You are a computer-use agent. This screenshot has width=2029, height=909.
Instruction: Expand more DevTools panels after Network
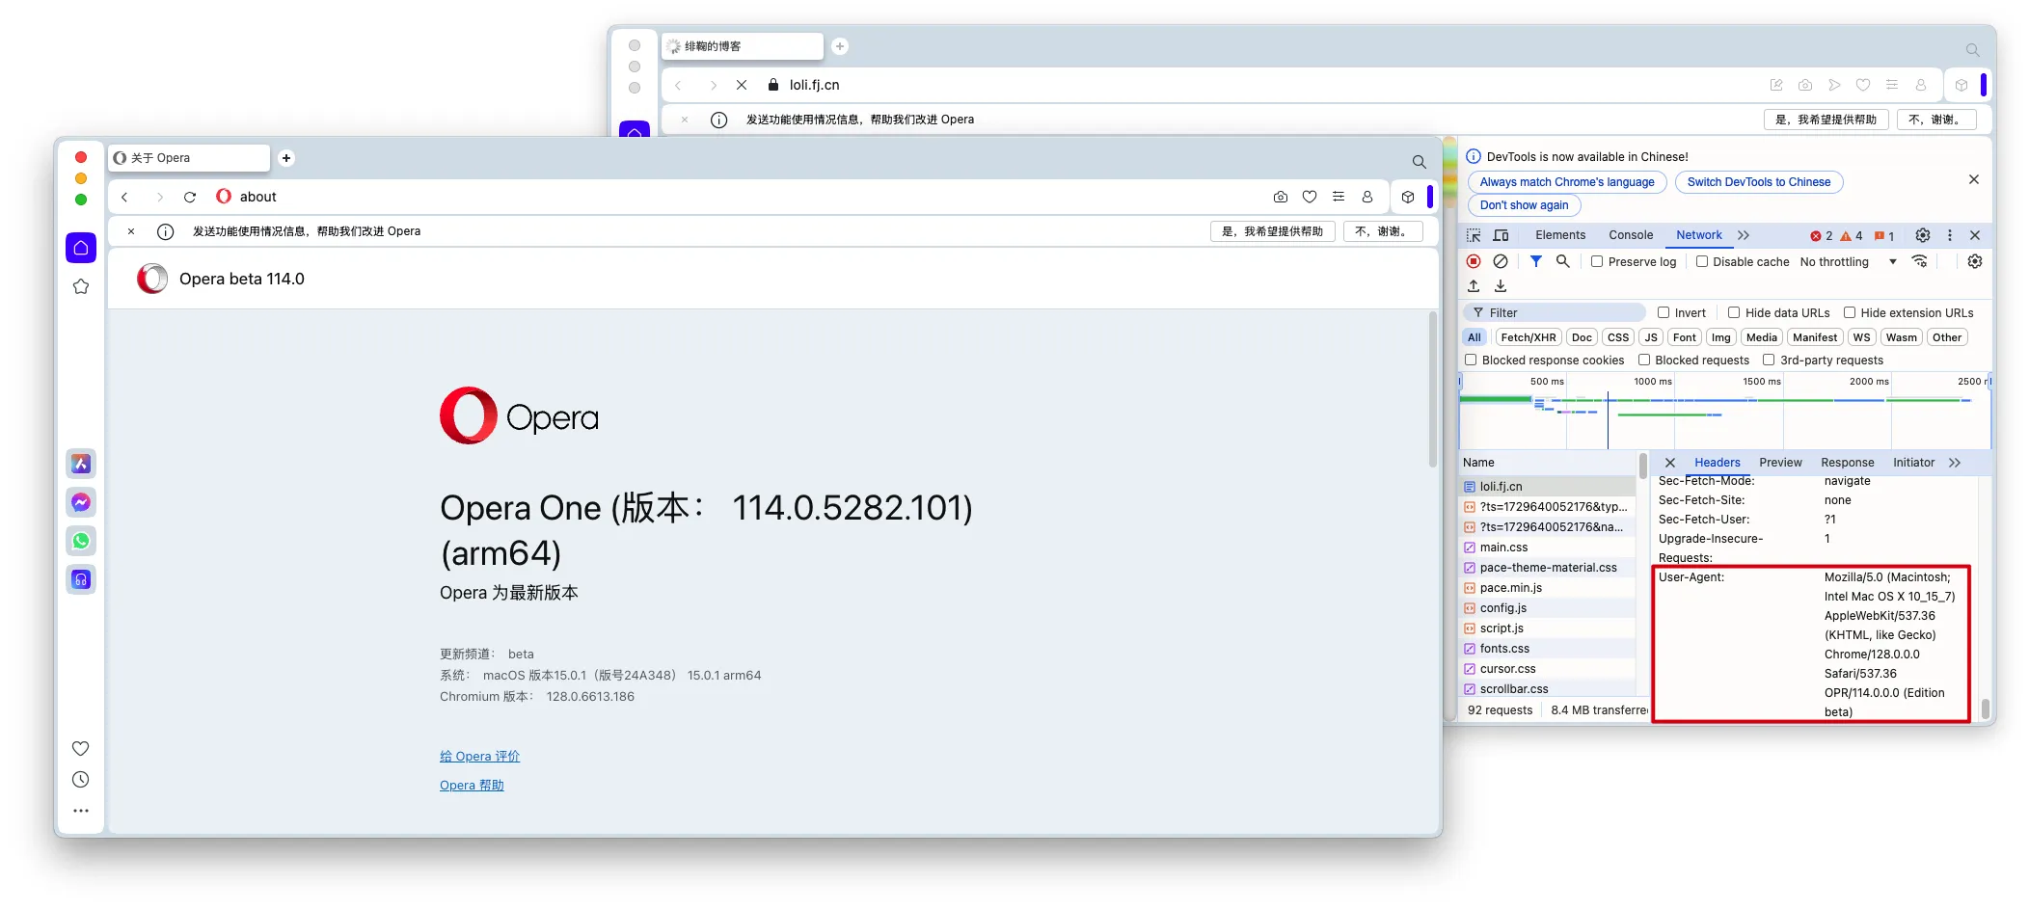tap(1744, 235)
